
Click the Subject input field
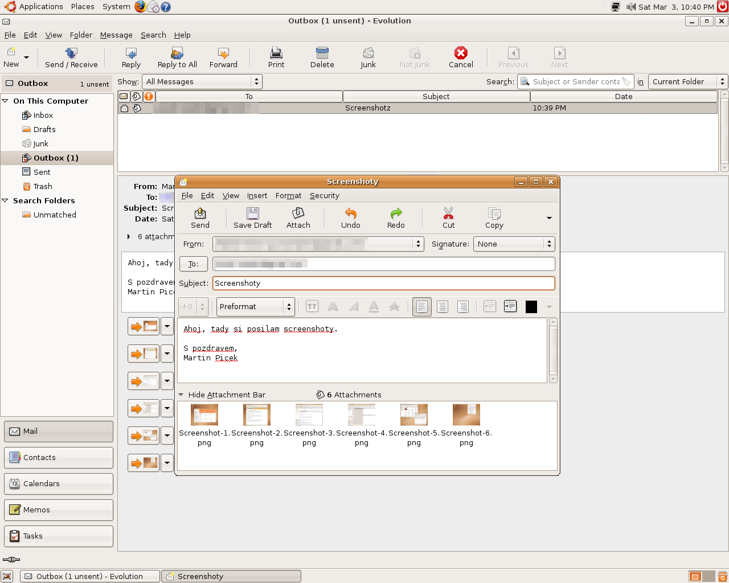pos(384,283)
